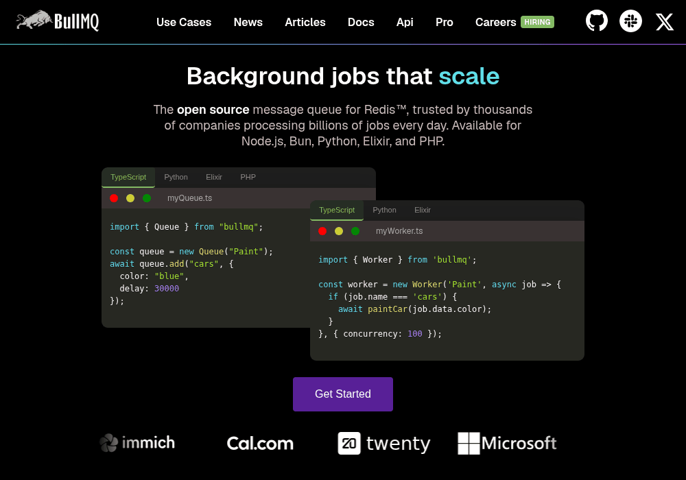Visit the X (Twitter) profile icon
This screenshot has width=686, height=480.
665,21
